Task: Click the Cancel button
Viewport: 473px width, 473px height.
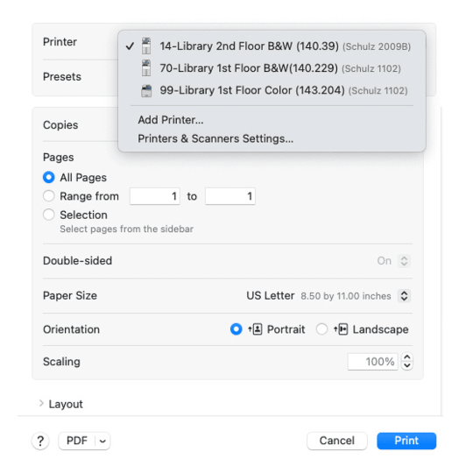Action: 337,441
